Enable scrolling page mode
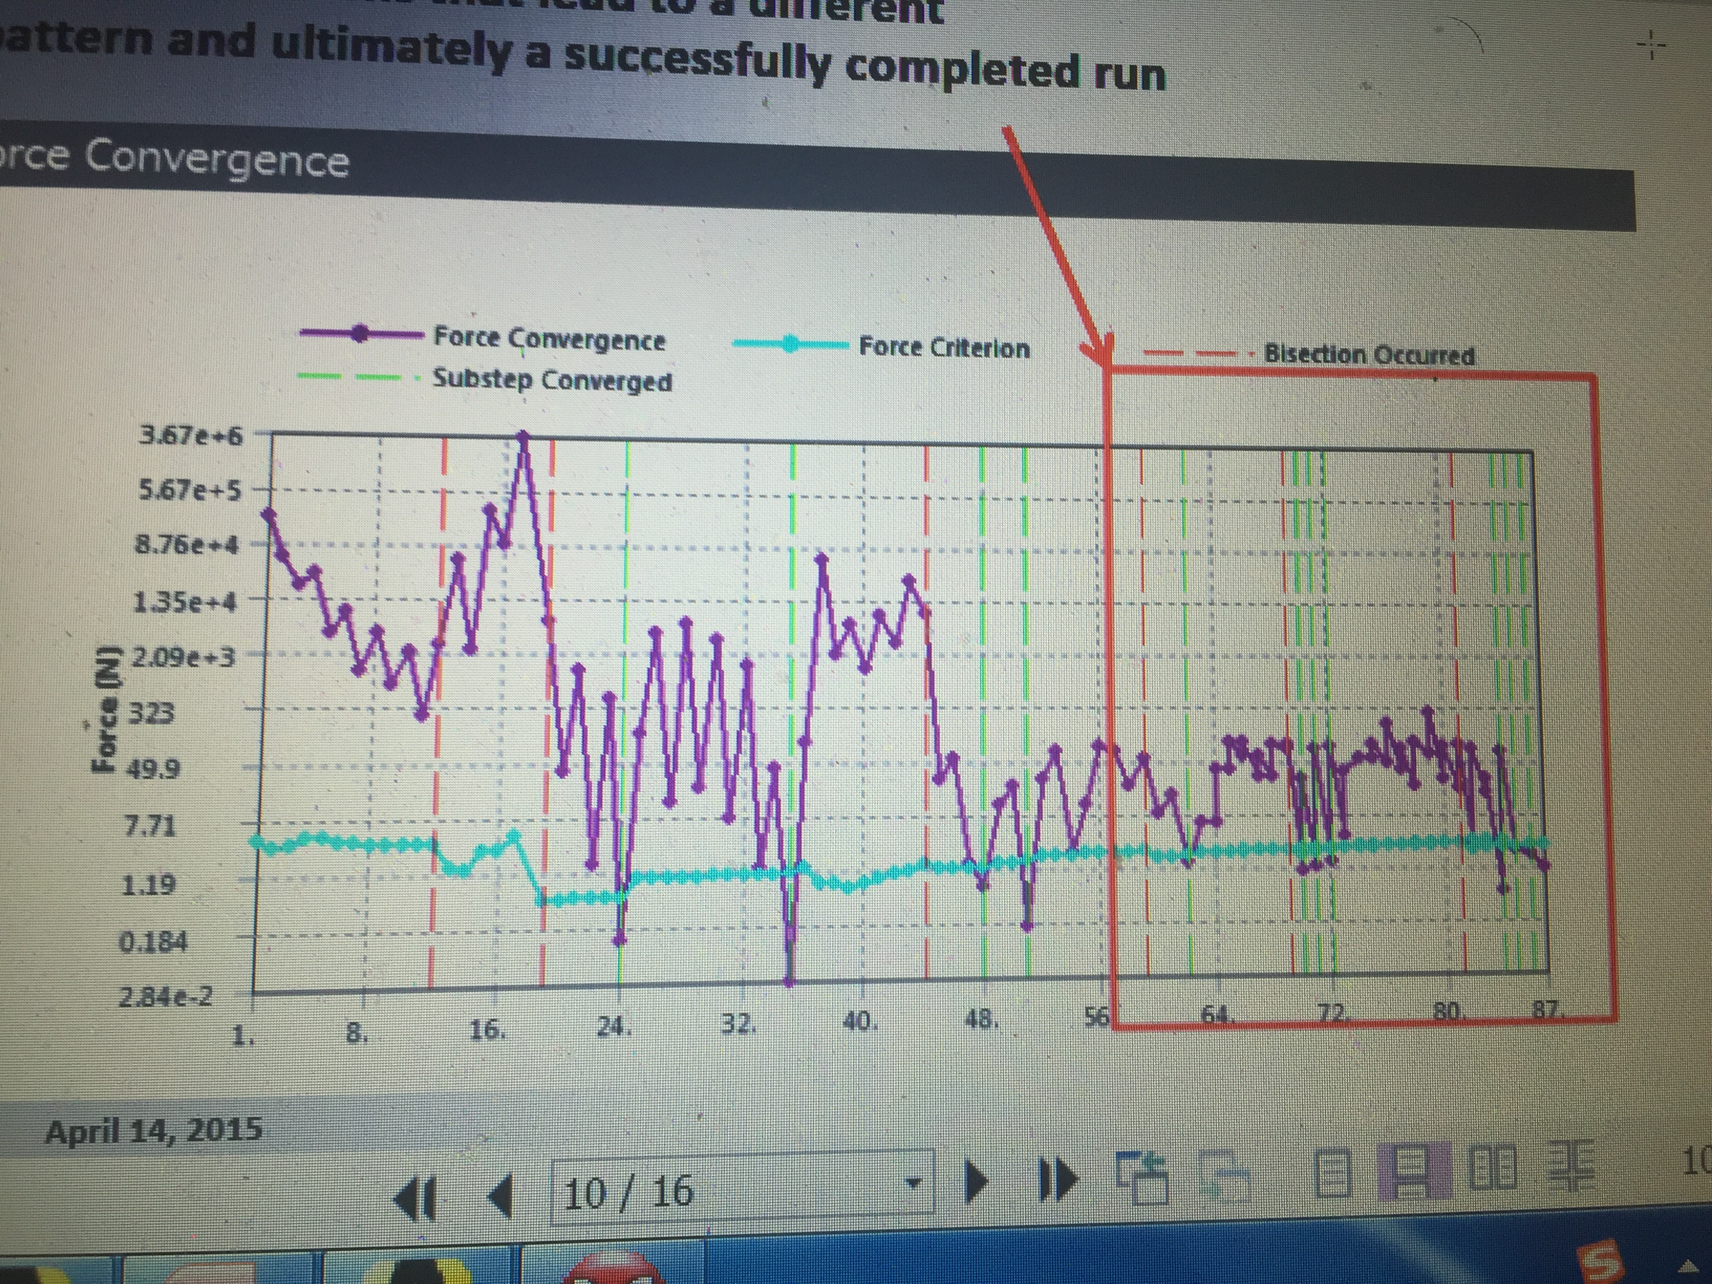This screenshot has width=1712, height=1284. click(x=1415, y=1172)
